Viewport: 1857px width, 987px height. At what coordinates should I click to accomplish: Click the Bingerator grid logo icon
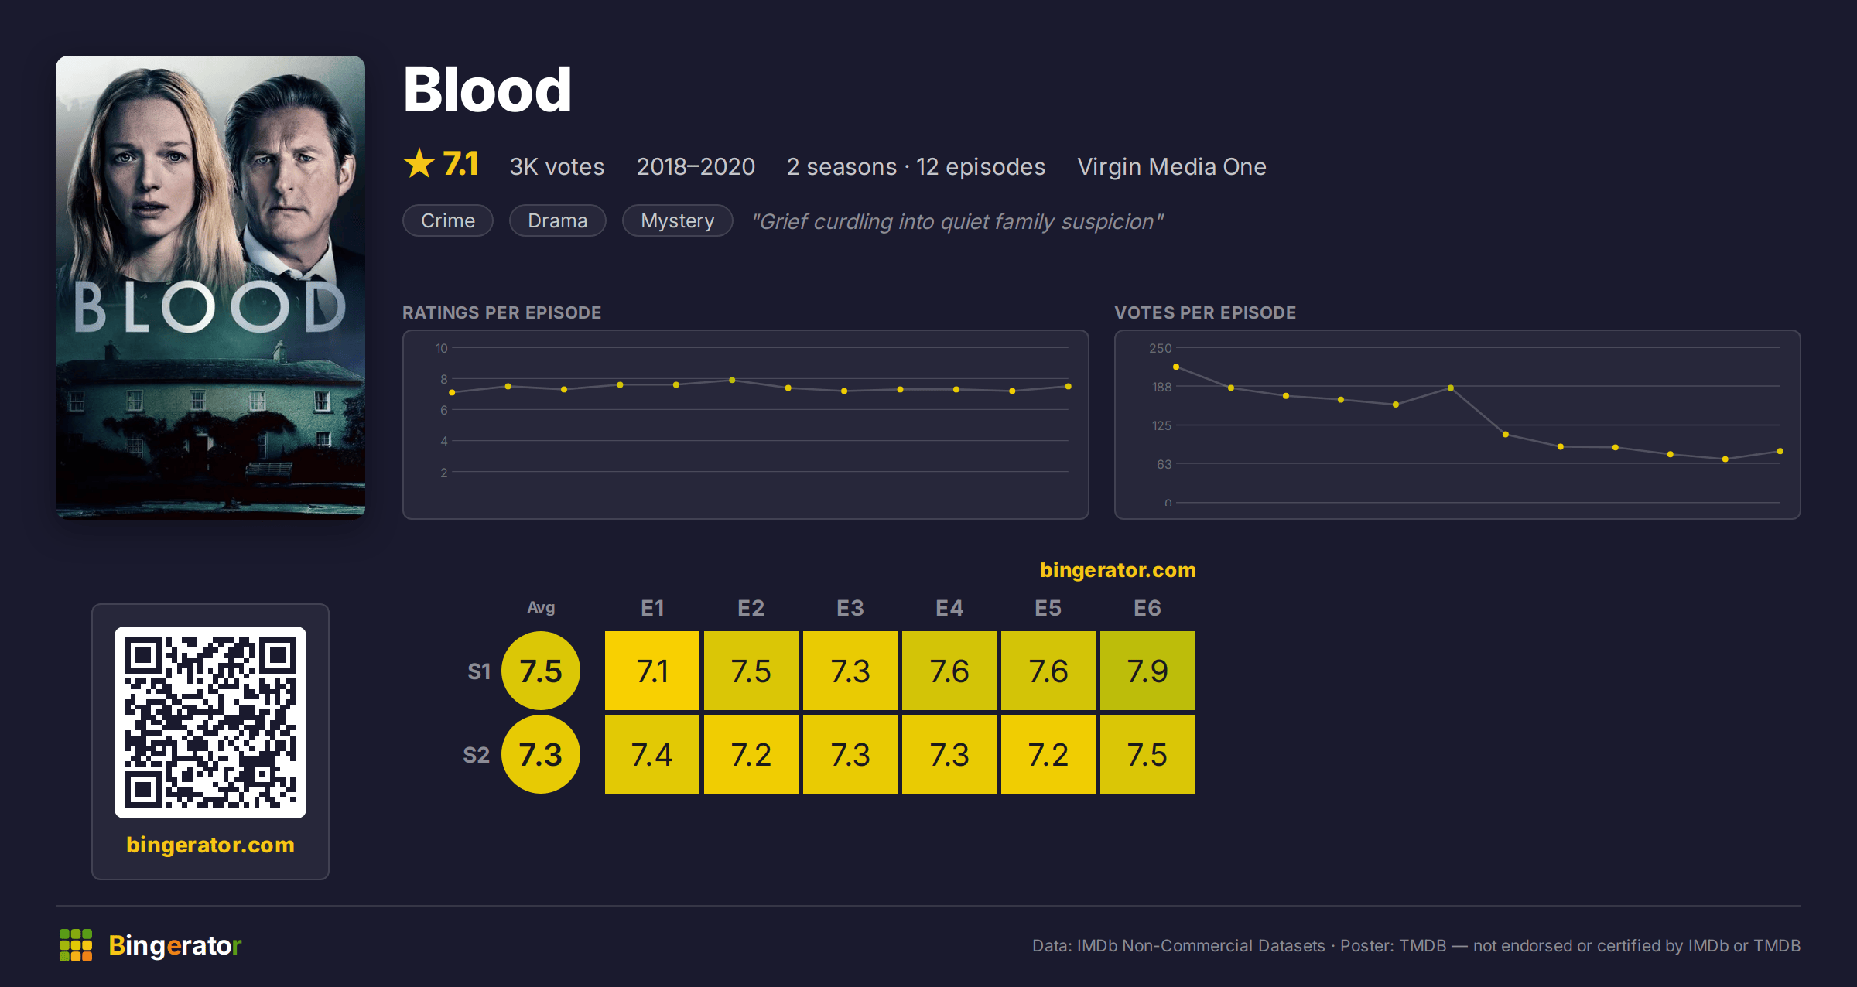[x=76, y=945]
